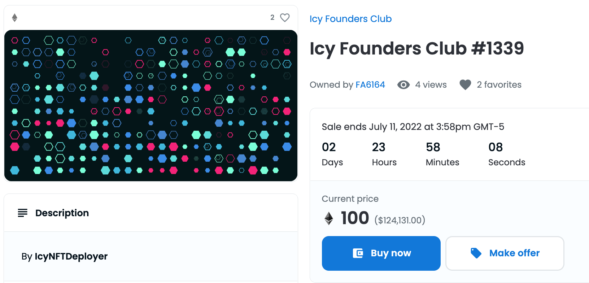Open the Icy Founders Club collection link
The height and width of the screenshot is (283, 589).
pyautogui.click(x=350, y=19)
